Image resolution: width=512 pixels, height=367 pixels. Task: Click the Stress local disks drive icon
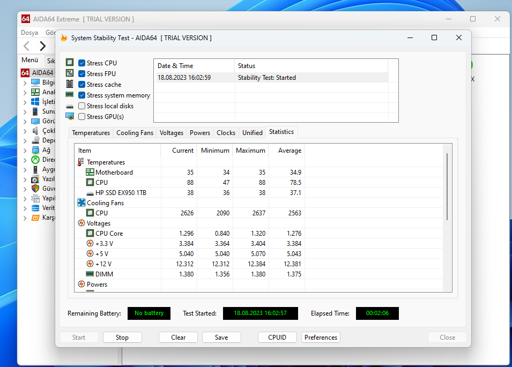(70, 106)
